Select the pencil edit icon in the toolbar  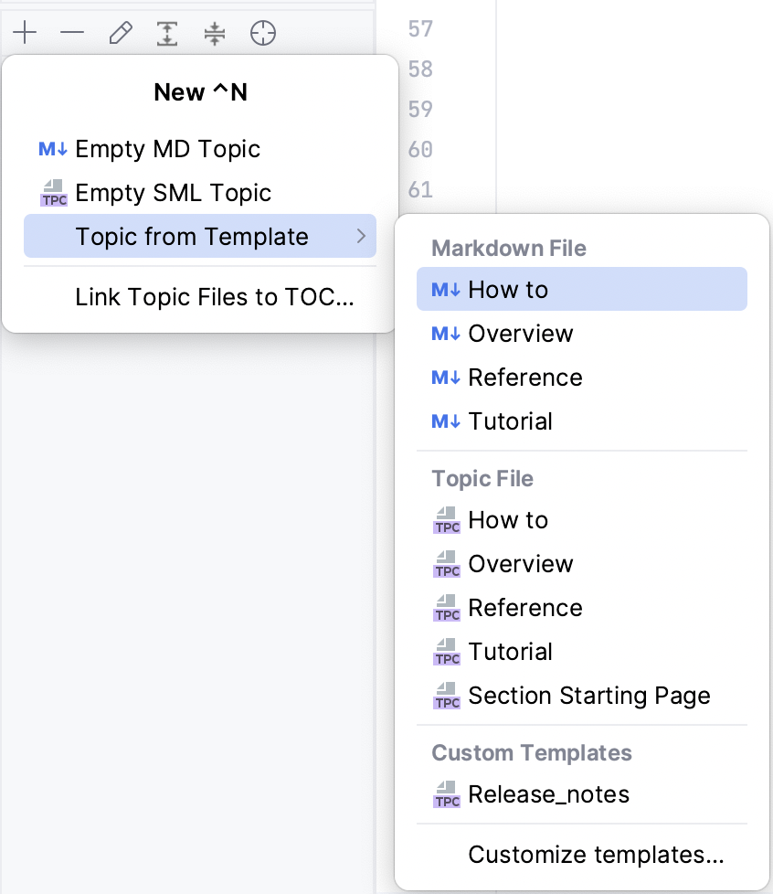[x=120, y=33]
